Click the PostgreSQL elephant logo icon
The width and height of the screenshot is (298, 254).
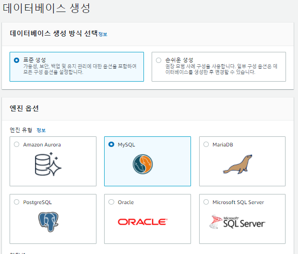pos(48,222)
